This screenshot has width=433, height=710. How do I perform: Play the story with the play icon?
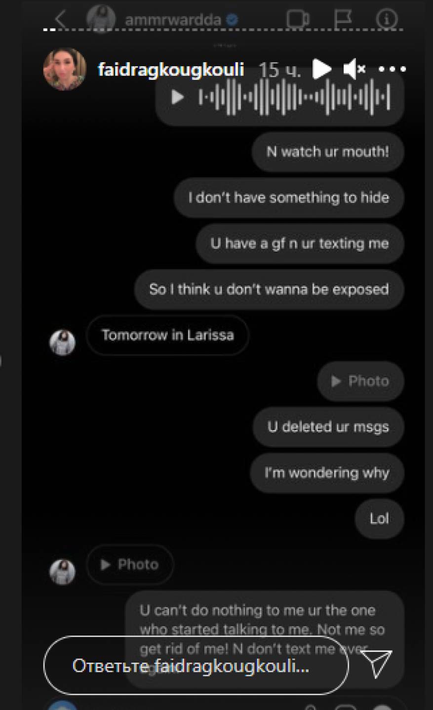point(322,69)
